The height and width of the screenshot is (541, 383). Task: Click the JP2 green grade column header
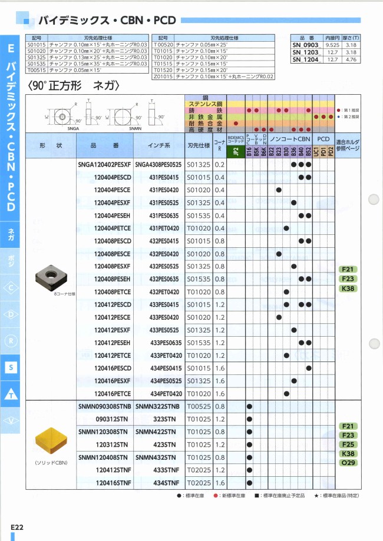[235, 151]
